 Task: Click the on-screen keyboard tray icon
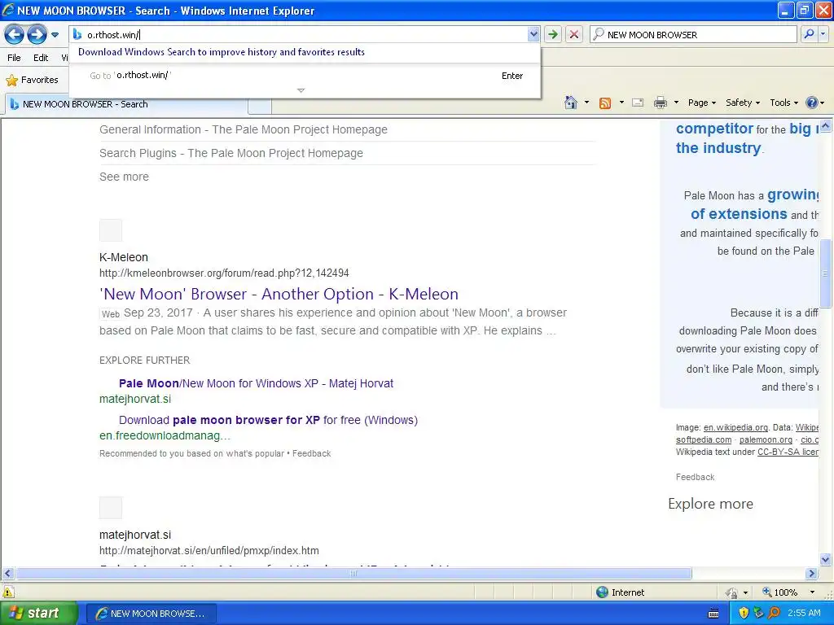pos(713,614)
